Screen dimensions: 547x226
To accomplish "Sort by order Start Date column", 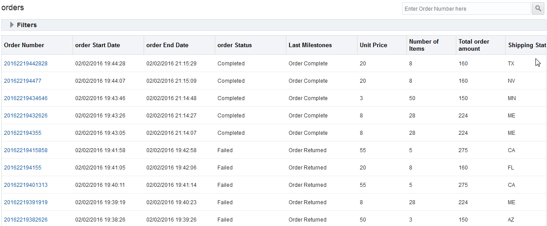I will pyautogui.click(x=97, y=45).
